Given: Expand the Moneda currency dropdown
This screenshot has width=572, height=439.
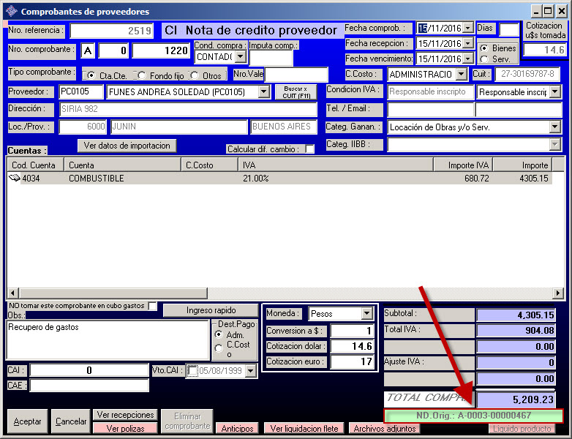Looking at the screenshot, I should 366,314.
